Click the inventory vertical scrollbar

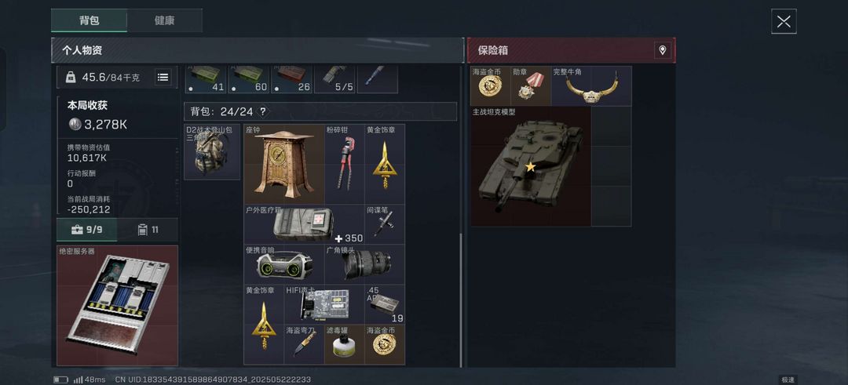pyautogui.click(x=461, y=300)
